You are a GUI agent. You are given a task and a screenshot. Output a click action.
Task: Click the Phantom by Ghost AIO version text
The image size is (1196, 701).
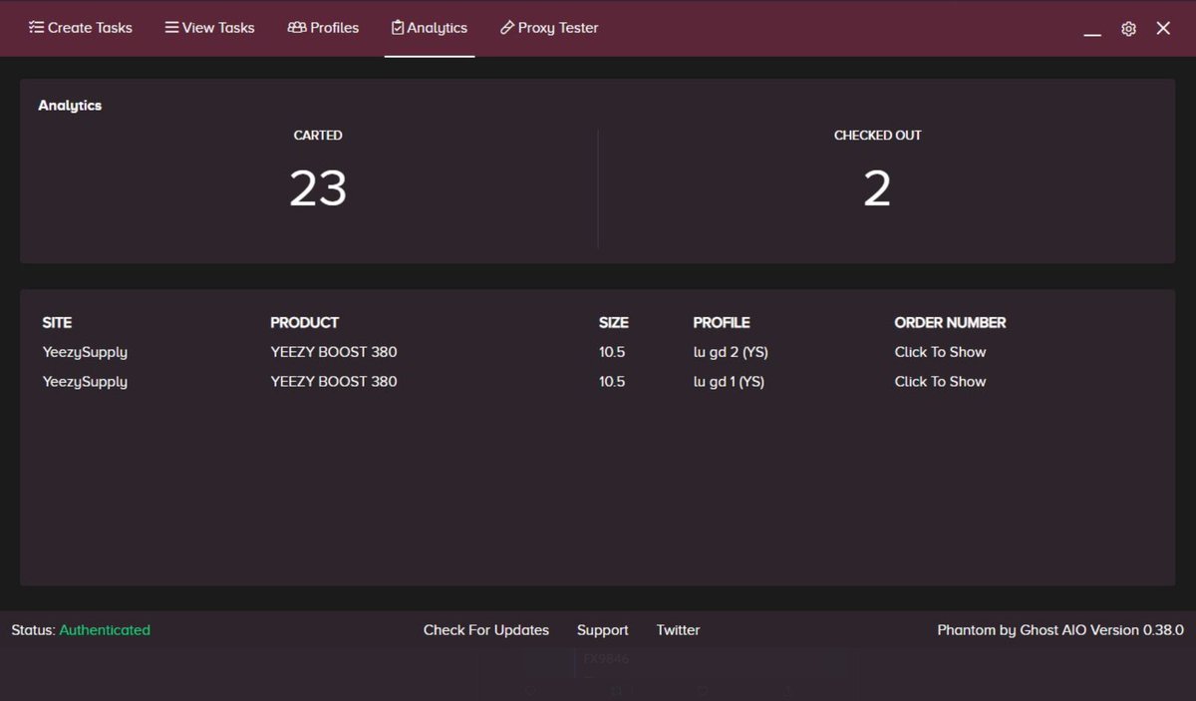tap(1060, 630)
